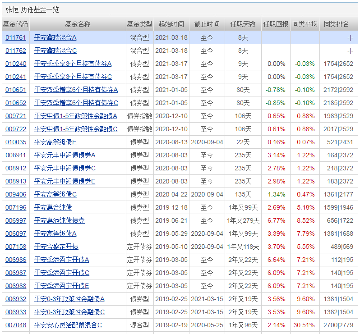Open fund 平安0-3年政策性金融债C

coord(69,312)
